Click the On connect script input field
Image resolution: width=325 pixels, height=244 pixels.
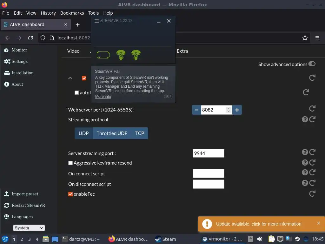click(208, 173)
